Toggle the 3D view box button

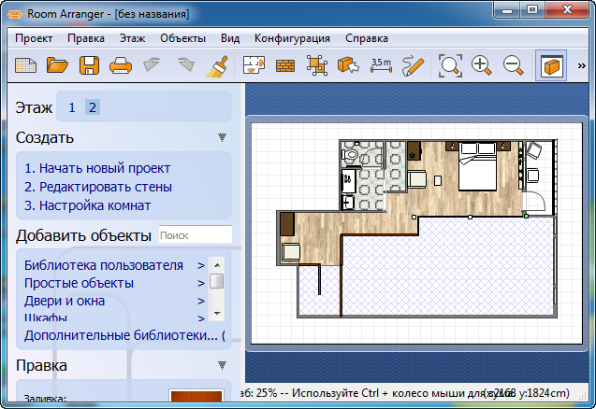pyautogui.click(x=551, y=65)
